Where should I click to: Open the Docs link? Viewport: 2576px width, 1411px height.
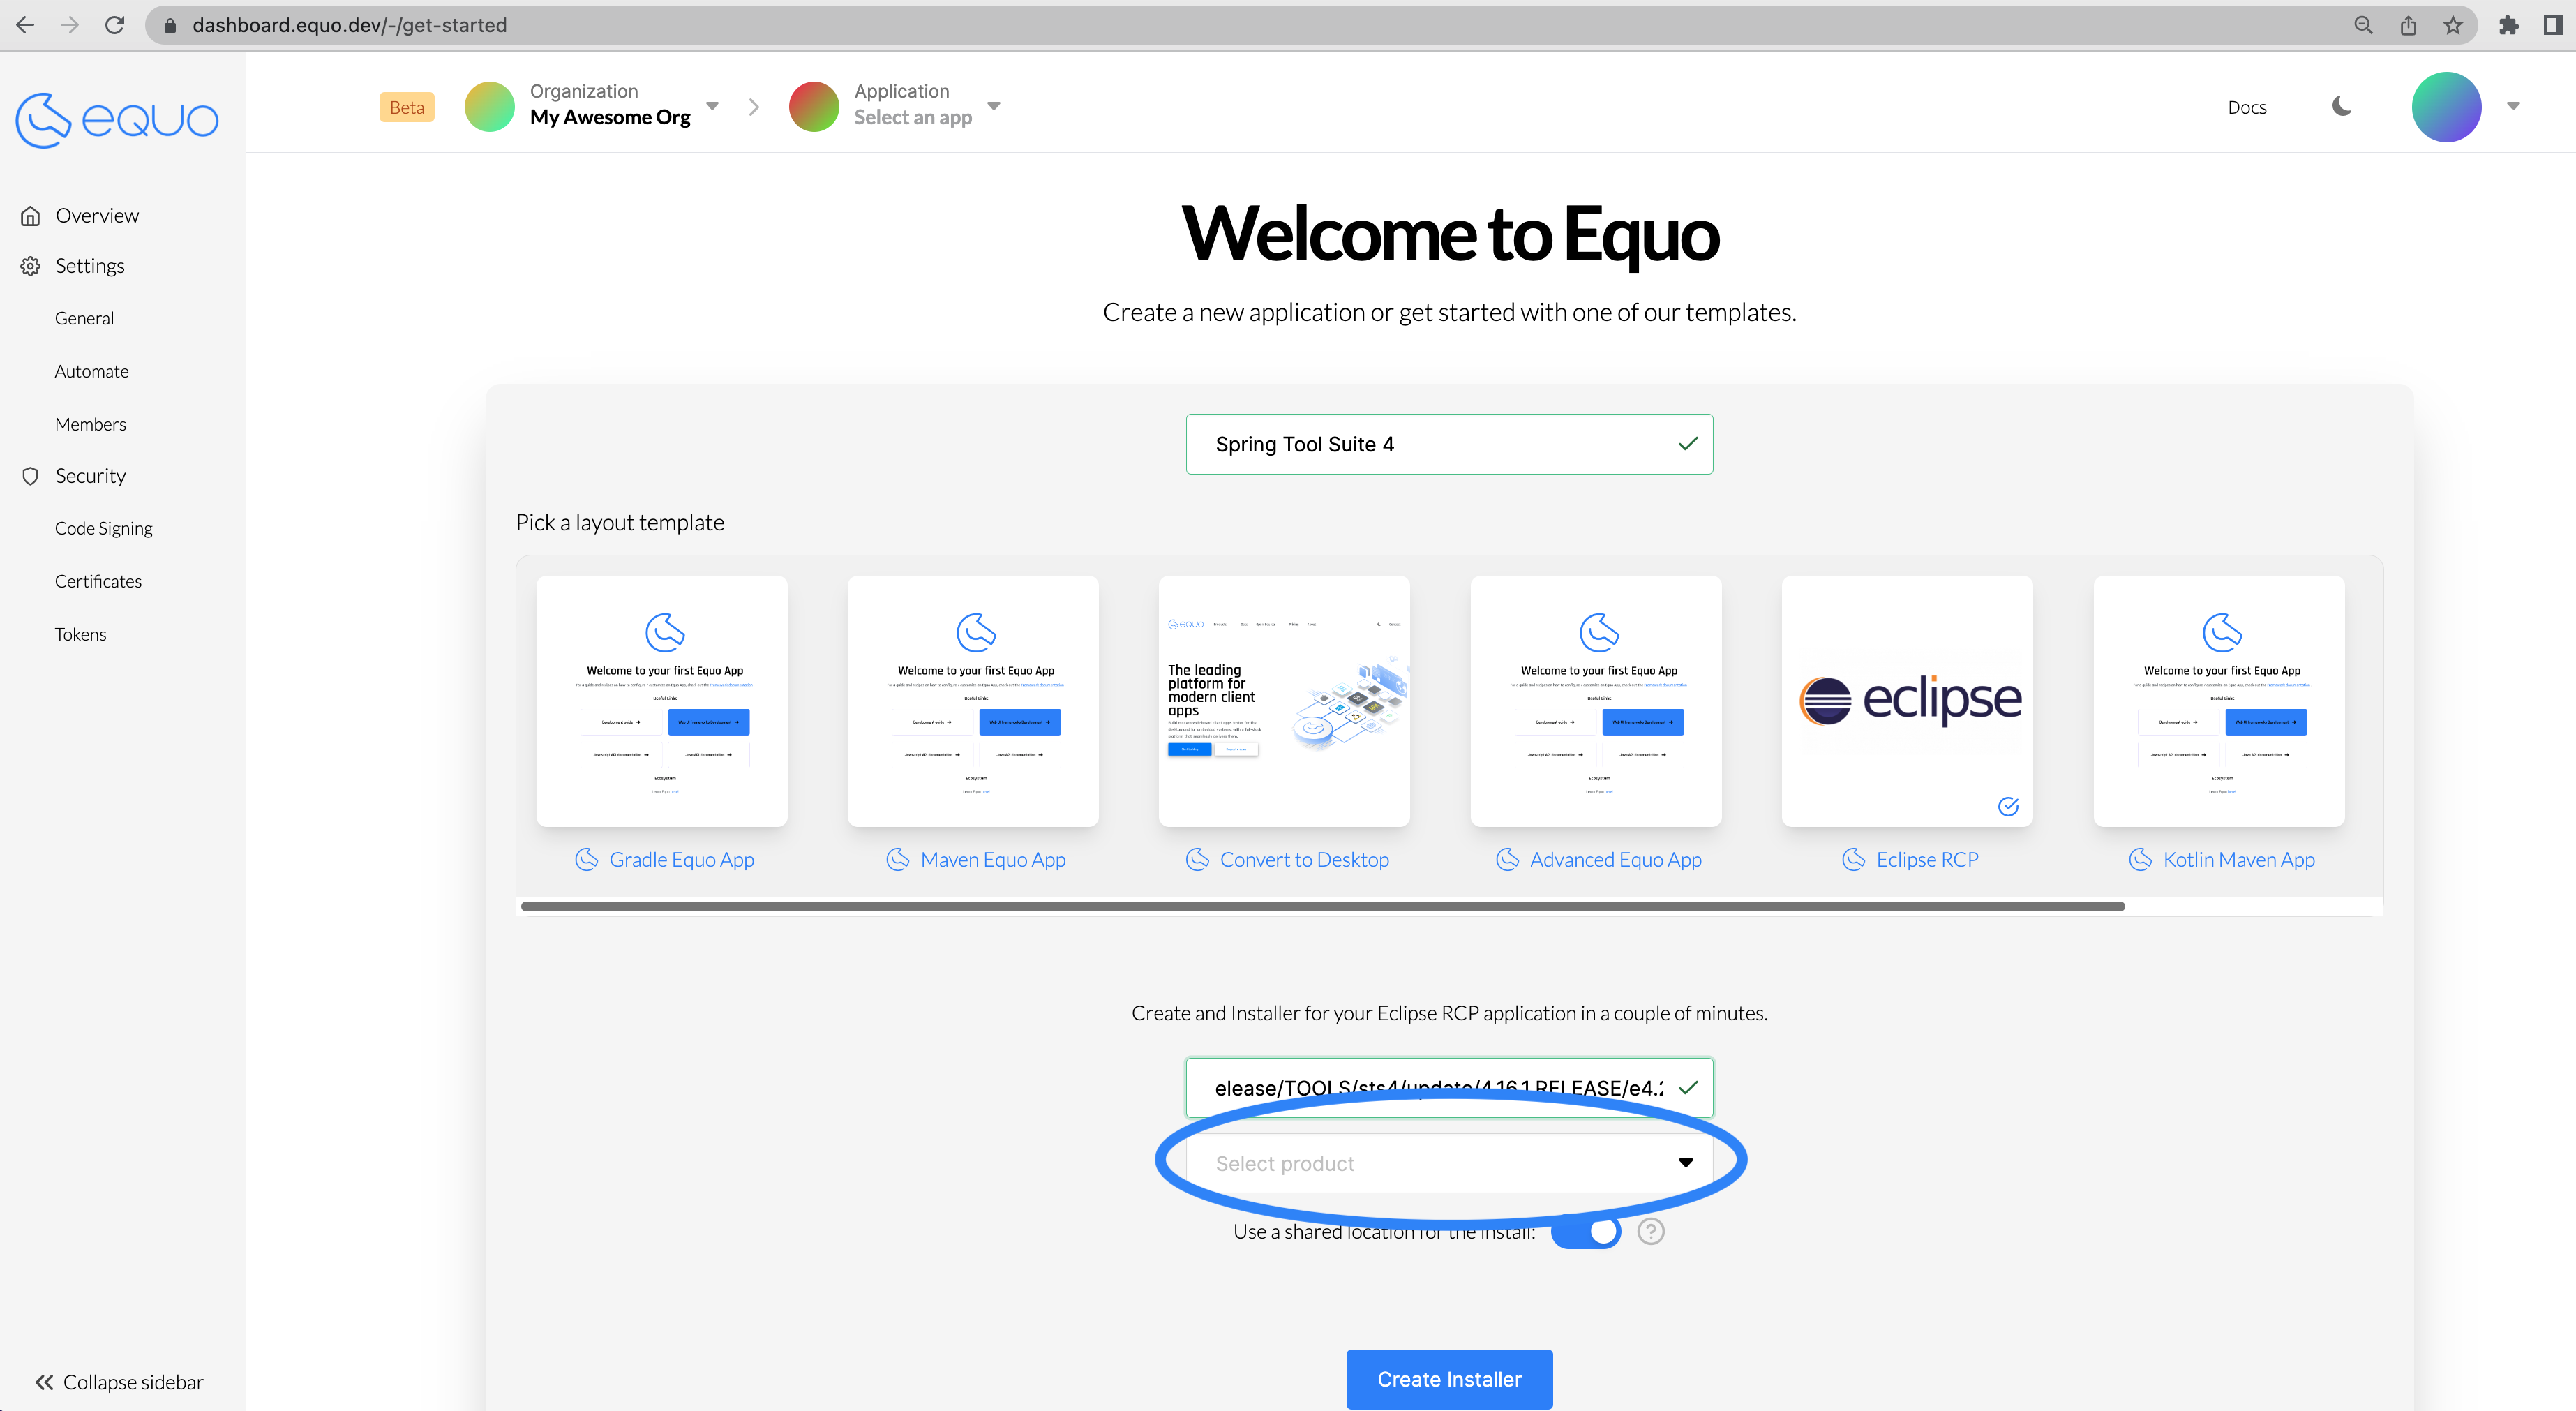(x=2246, y=107)
